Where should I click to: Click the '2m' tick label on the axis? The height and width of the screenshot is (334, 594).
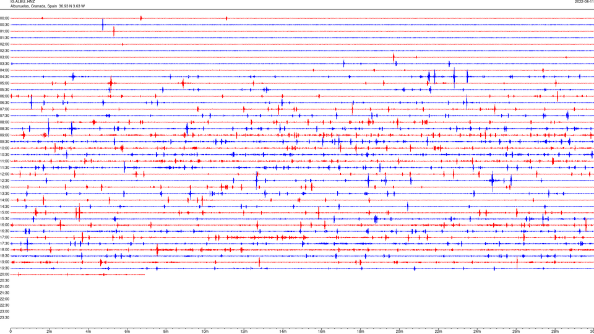(49, 332)
